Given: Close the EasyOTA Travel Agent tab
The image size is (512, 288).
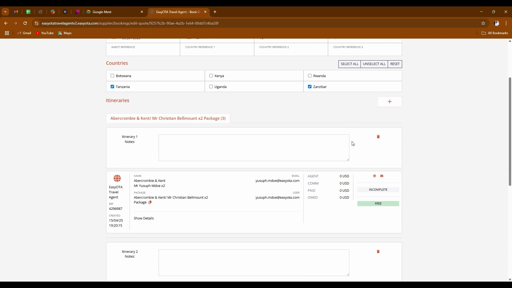Looking at the screenshot, I should pos(205,12).
